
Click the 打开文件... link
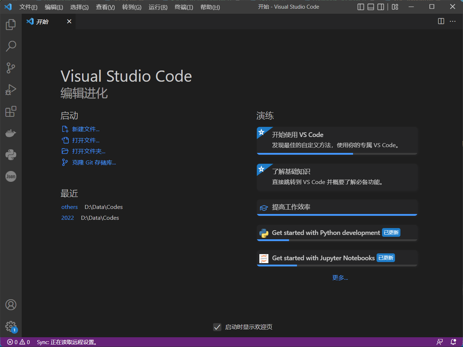pyautogui.click(x=86, y=140)
